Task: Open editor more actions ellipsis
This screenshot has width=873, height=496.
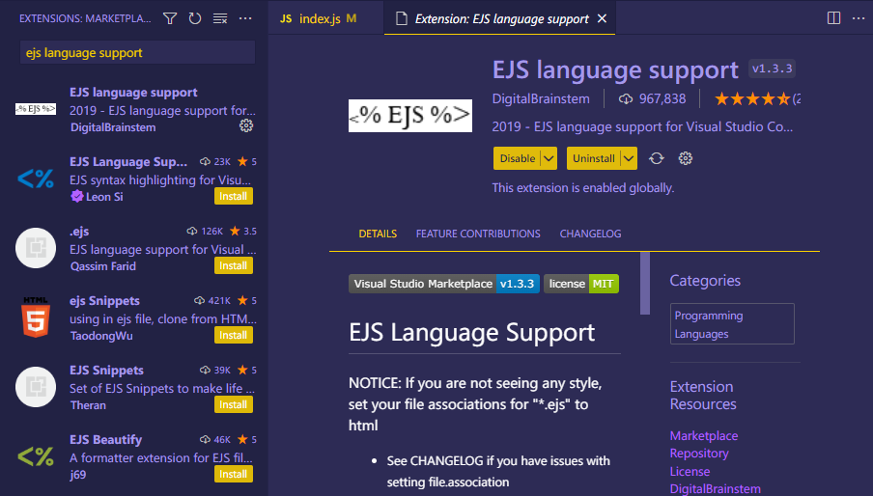Action: pos(859,18)
